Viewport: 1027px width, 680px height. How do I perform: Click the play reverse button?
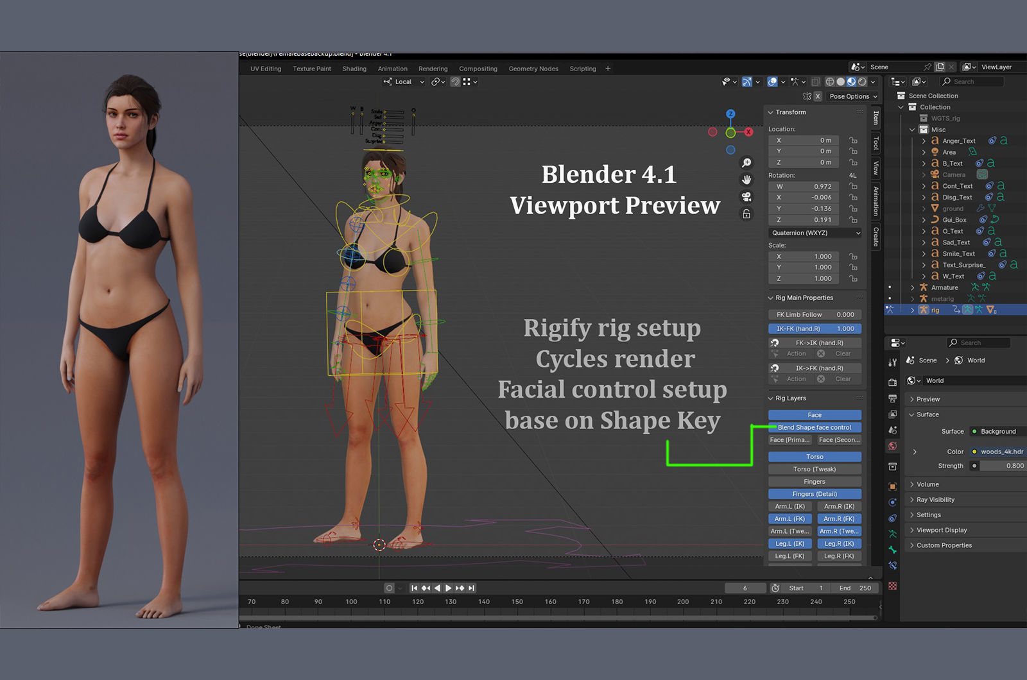[x=438, y=588]
